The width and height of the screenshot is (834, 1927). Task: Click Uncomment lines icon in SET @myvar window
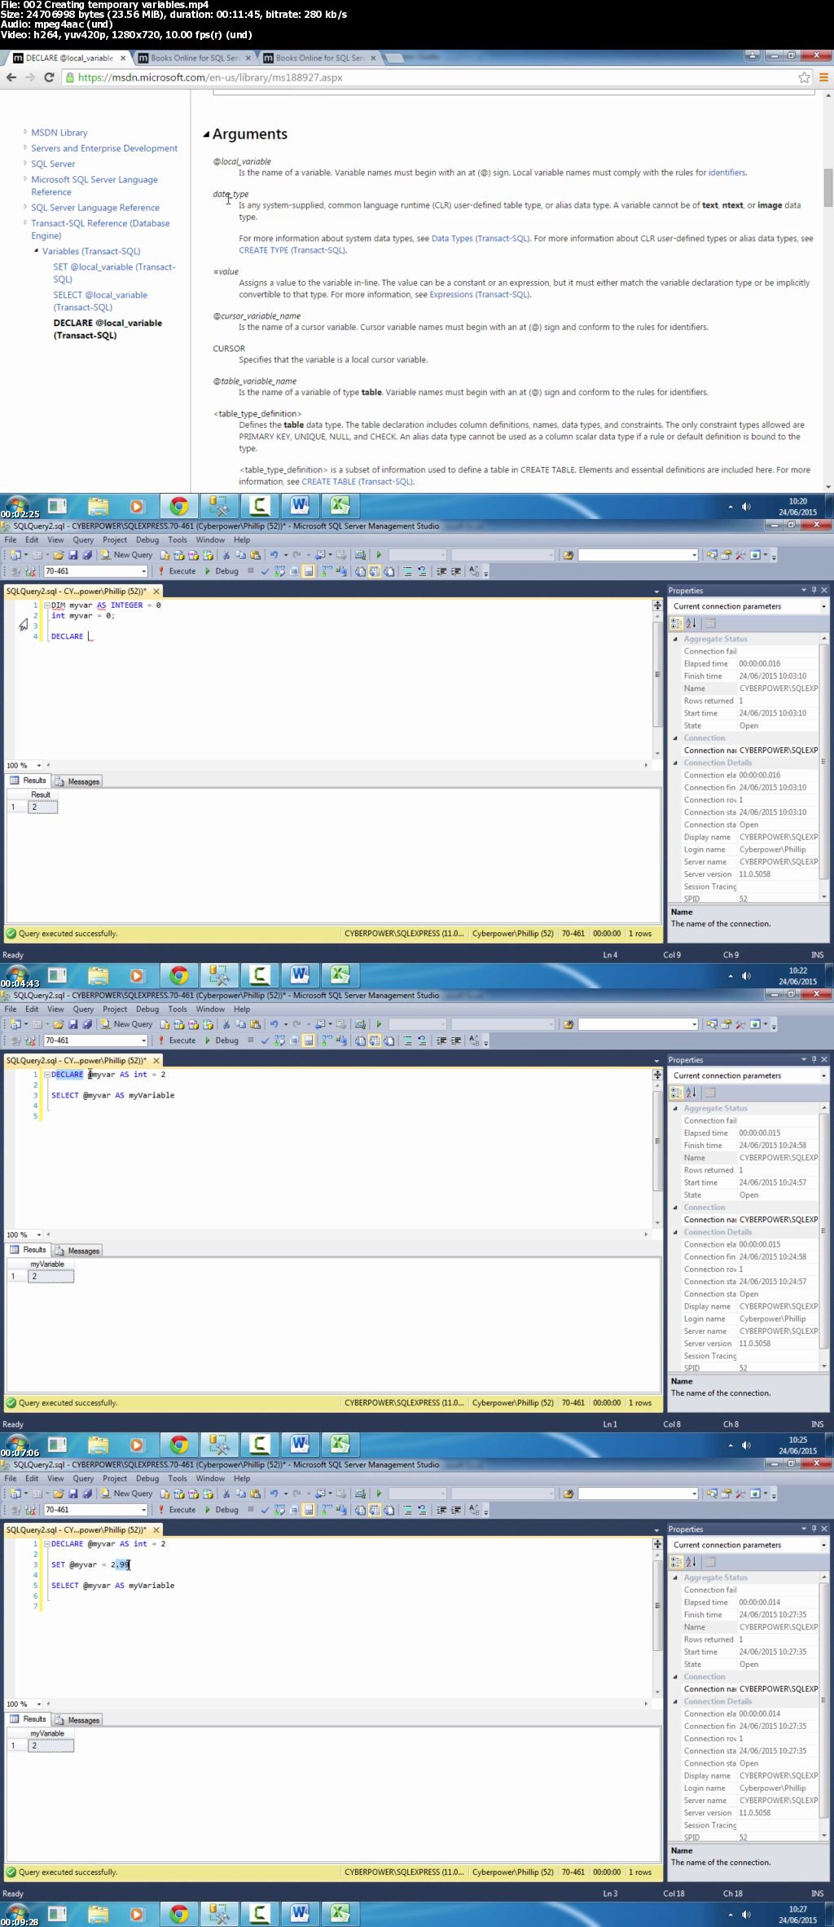click(x=422, y=1510)
